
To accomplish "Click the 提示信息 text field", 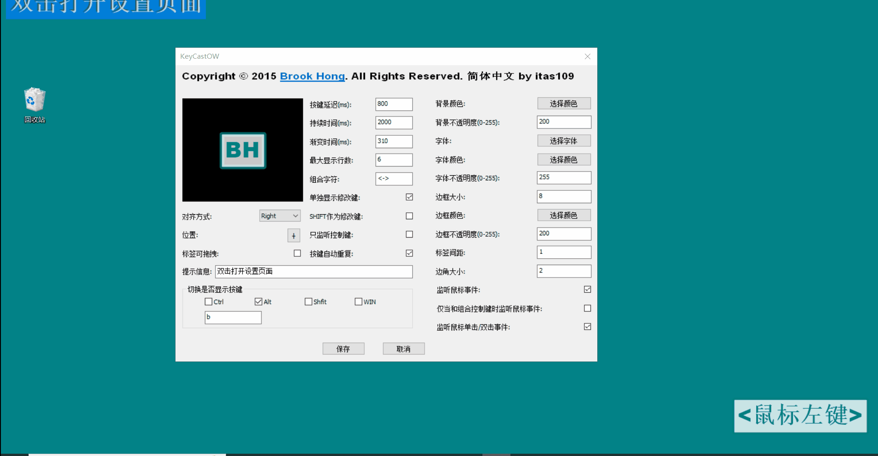I will pyautogui.click(x=314, y=272).
